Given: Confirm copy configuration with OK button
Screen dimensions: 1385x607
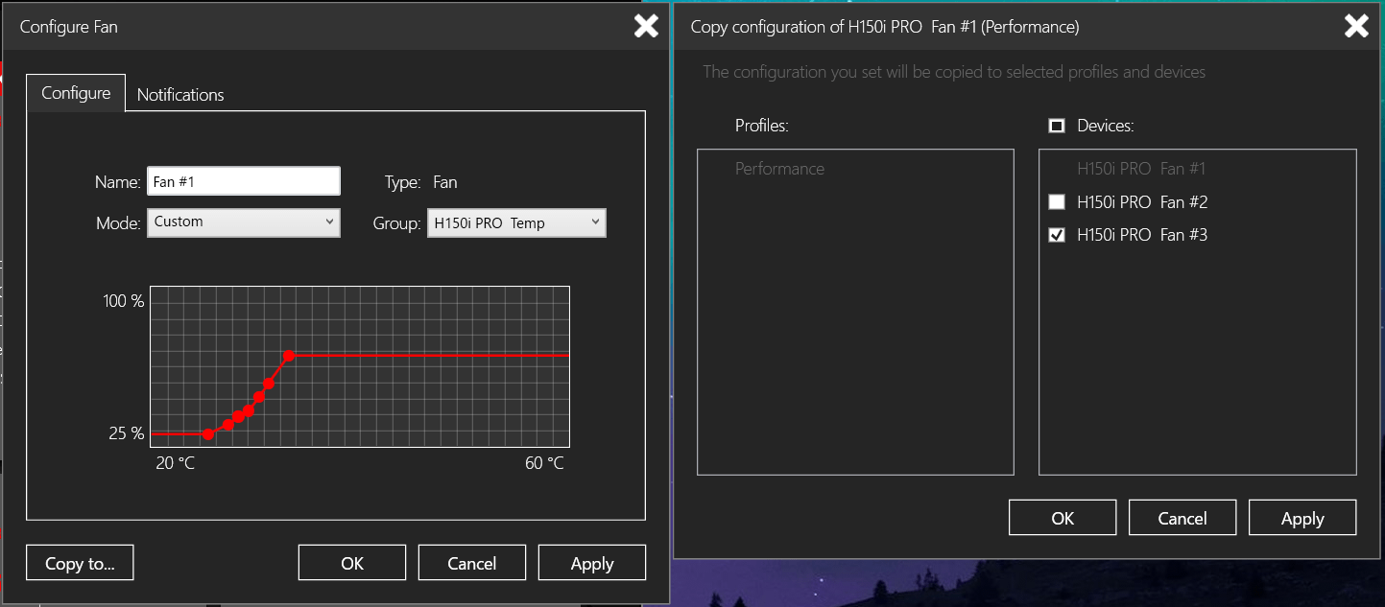Looking at the screenshot, I should pos(1063,518).
